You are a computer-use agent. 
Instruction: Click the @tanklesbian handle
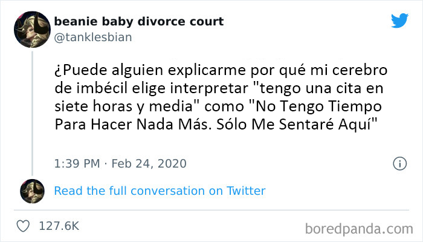coord(92,37)
